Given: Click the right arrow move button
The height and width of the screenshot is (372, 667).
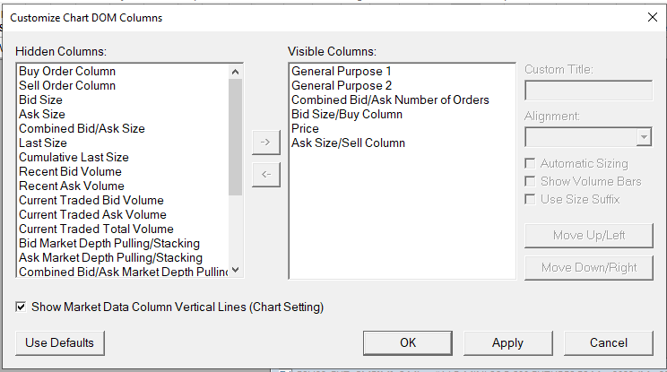Looking at the screenshot, I should tap(264, 143).
